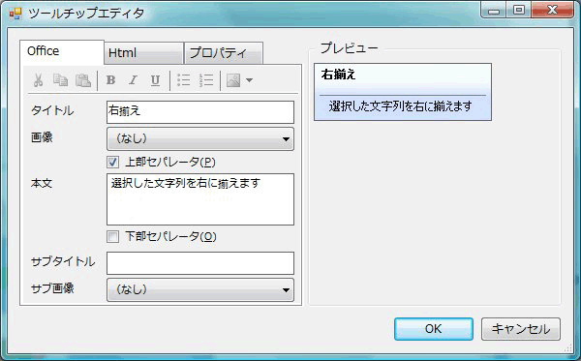Insert a bulleted list

point(183,80)
